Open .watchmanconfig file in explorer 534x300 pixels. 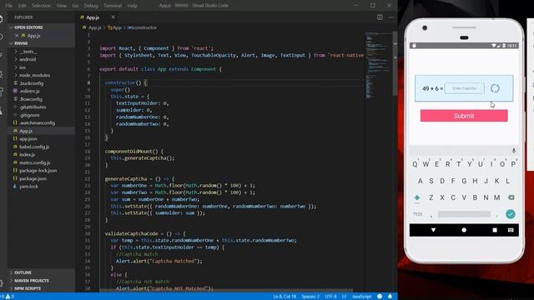pos(41,122)
